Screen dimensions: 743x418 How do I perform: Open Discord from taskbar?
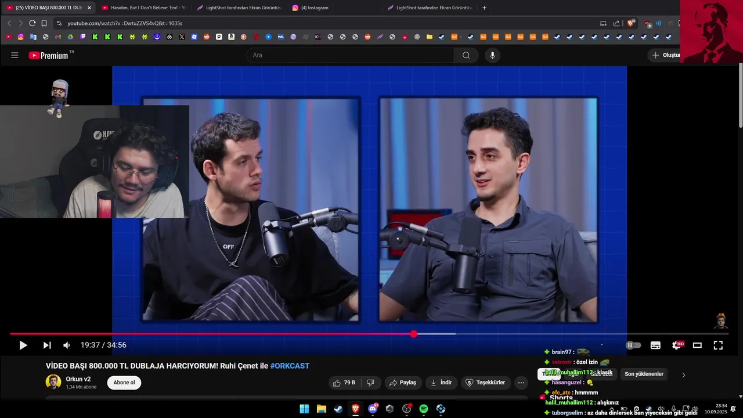tap(373, 409)
